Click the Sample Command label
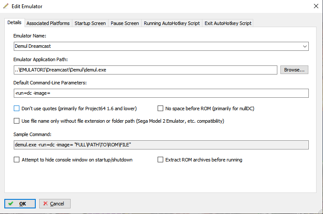 pyautogui.click(x=32, y=134)
